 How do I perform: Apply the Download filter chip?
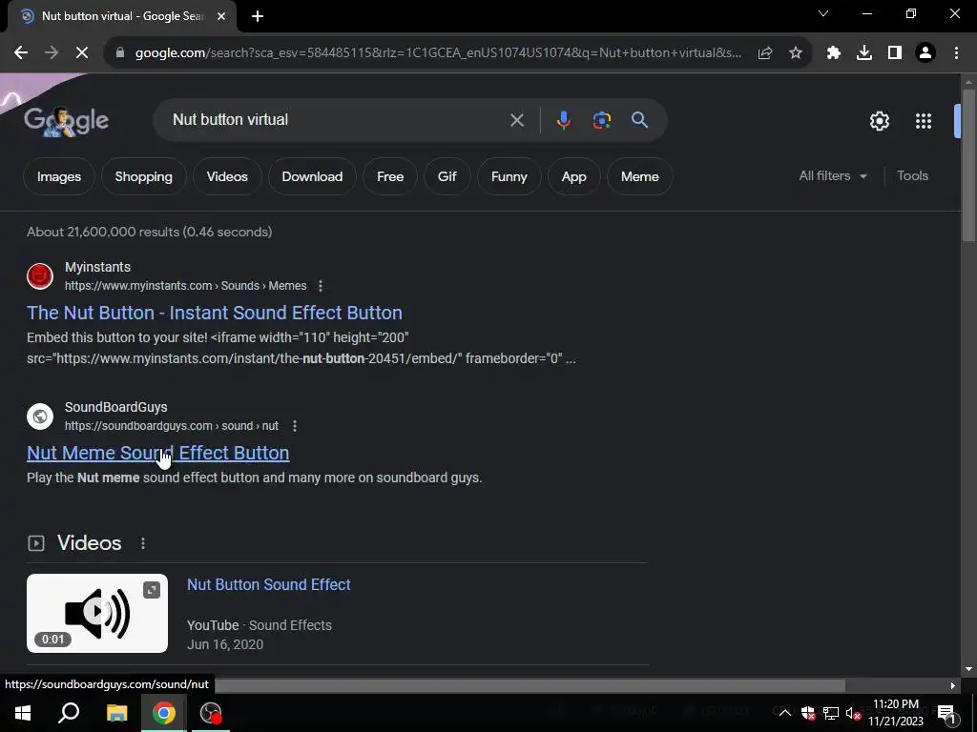(312, 176)
